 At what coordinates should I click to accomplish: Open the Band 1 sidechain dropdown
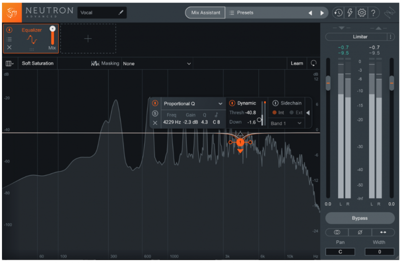286,123
